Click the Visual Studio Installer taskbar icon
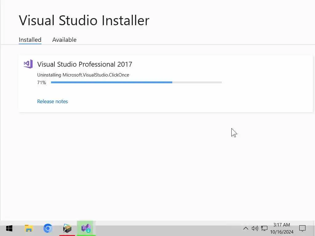 click(x=86, y=228)
